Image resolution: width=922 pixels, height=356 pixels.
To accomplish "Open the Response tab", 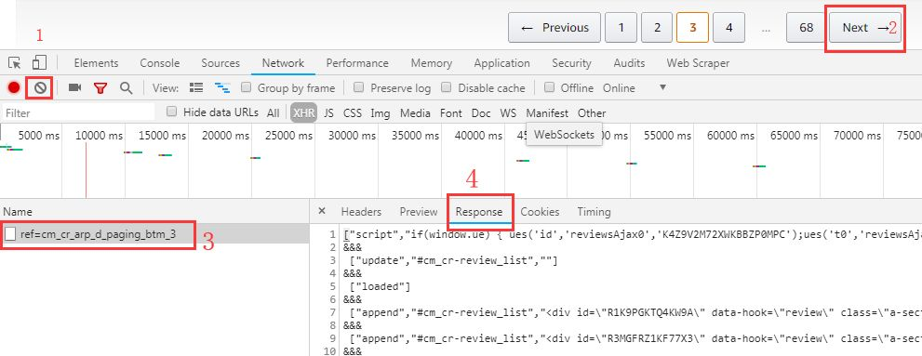I will tap(479, 212).
